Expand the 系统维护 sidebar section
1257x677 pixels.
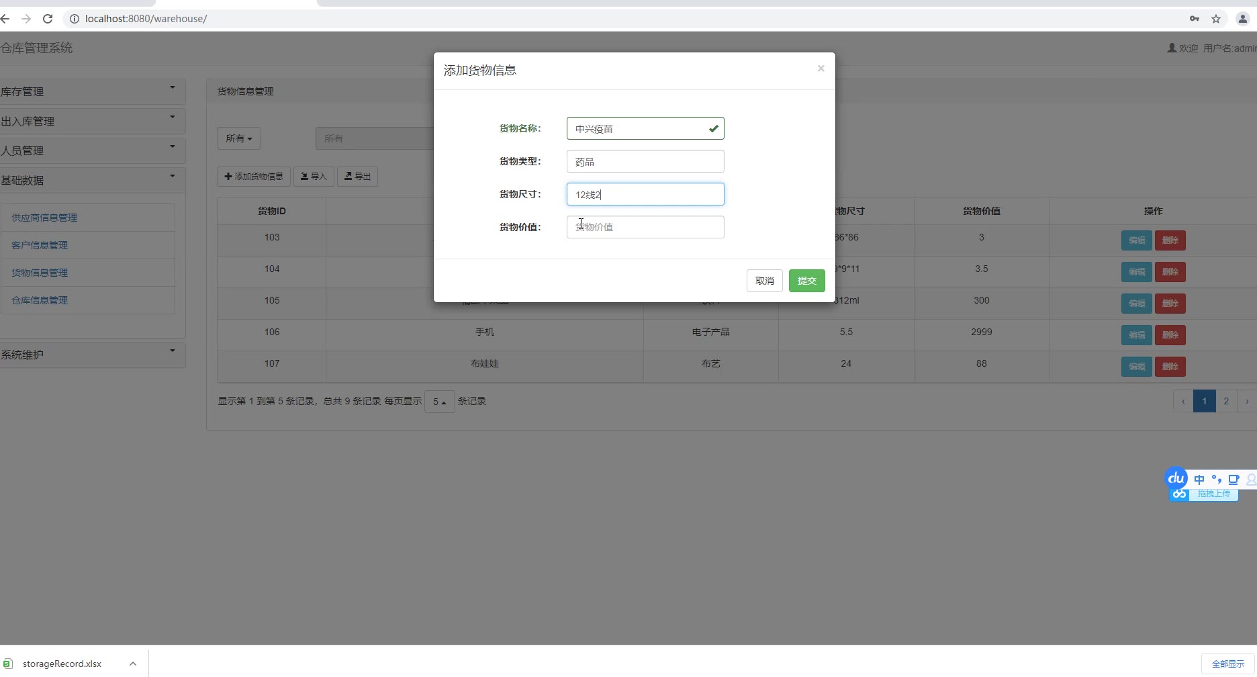(93, 355)
